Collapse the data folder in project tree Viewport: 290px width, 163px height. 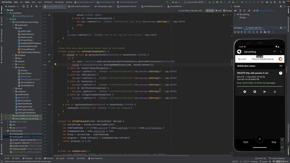(x=13, y=28)
